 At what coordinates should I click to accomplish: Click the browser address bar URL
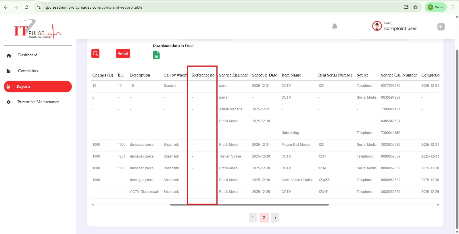tap(93, 7)
